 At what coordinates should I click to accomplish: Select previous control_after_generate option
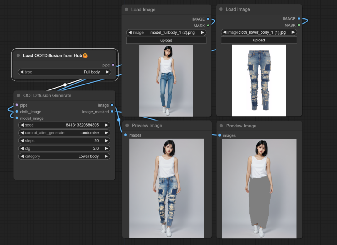pos(22,133)
